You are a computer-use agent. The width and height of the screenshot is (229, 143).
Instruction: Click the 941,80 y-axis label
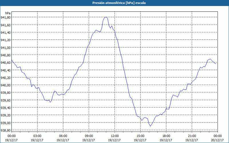[5, 17]
